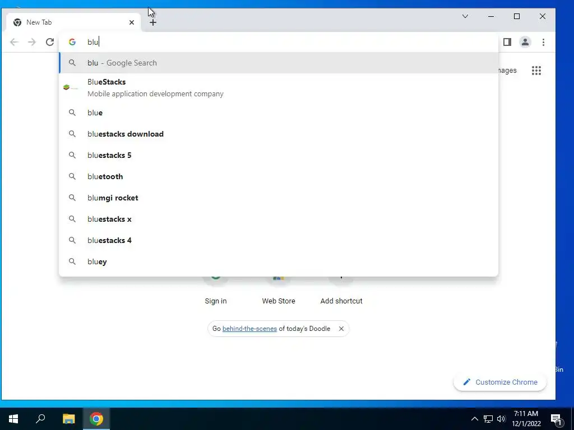Reload the current page
Screen dimensions: 574x430
tap(50, 42)
